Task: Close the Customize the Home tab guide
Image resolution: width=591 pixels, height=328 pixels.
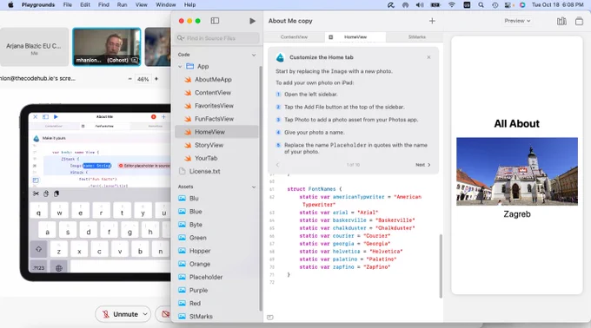Action: [428, 57]
